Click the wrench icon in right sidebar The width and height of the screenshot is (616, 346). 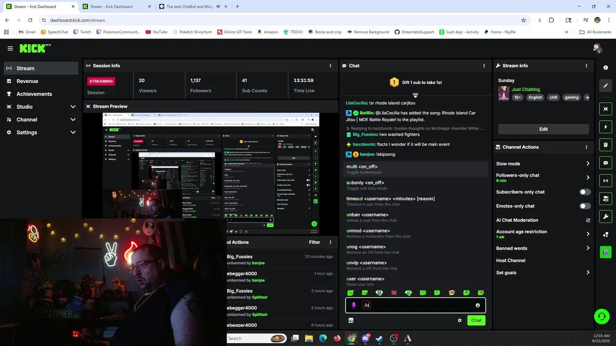tap(606, 216)
